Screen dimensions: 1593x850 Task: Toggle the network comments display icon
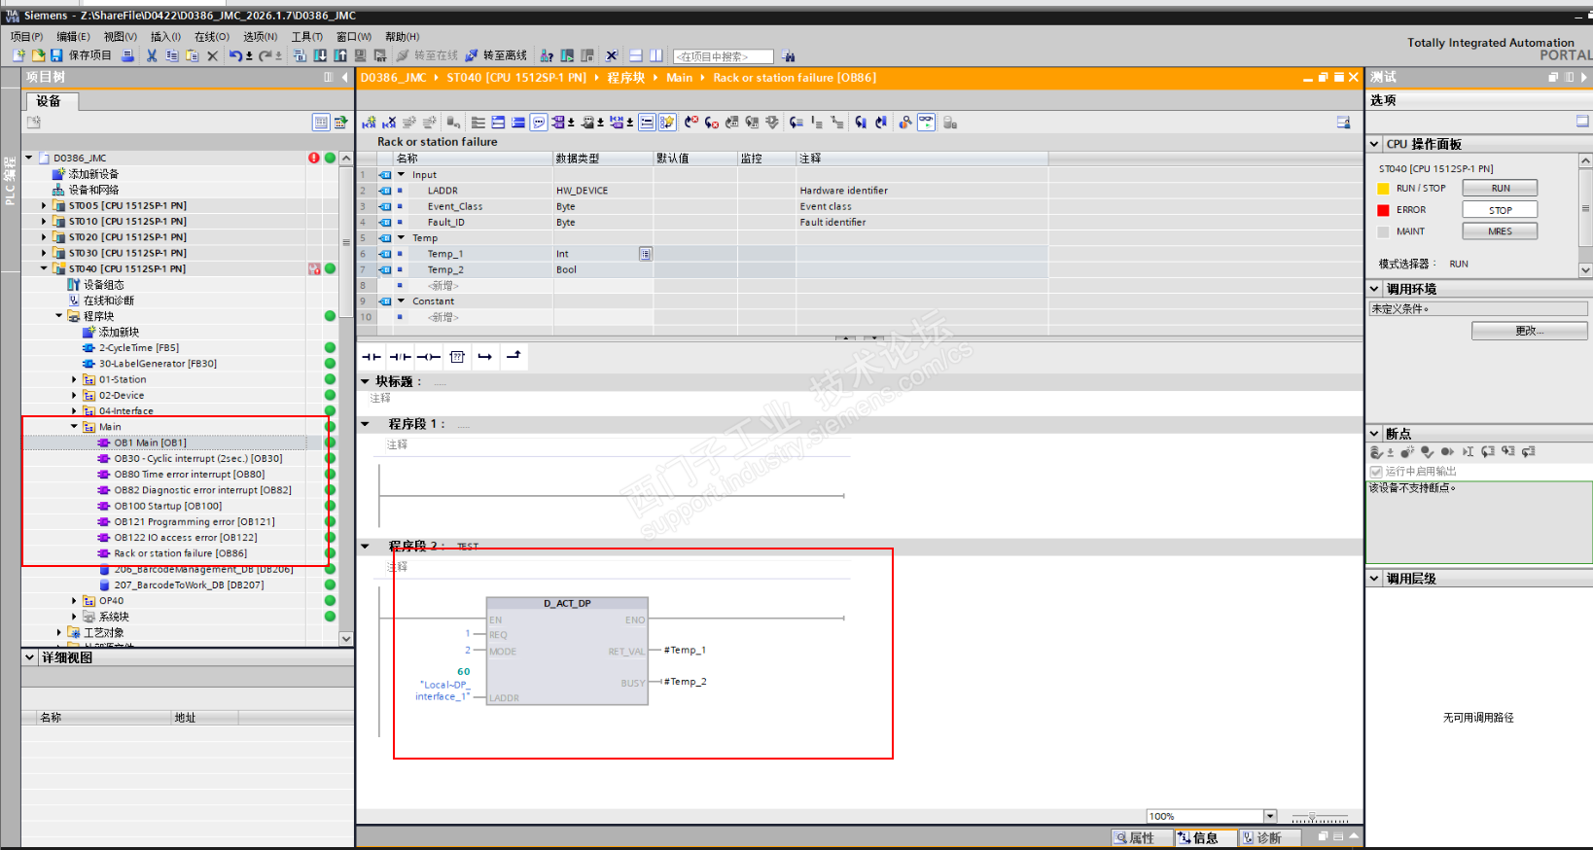pyautogui.click(x=647, y=123)
